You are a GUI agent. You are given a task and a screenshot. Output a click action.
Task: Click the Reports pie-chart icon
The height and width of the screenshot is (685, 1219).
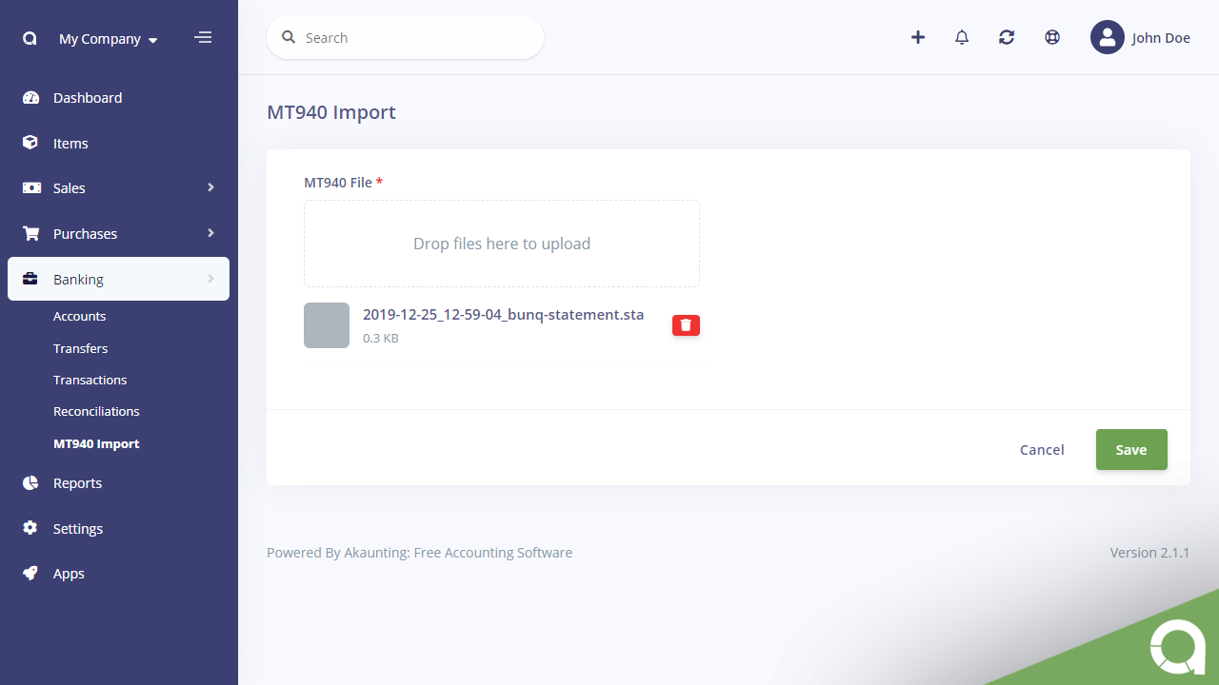pyautogui.click(x=30, y=482)
